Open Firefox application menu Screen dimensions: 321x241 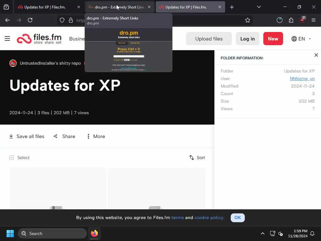coord(313,20)
